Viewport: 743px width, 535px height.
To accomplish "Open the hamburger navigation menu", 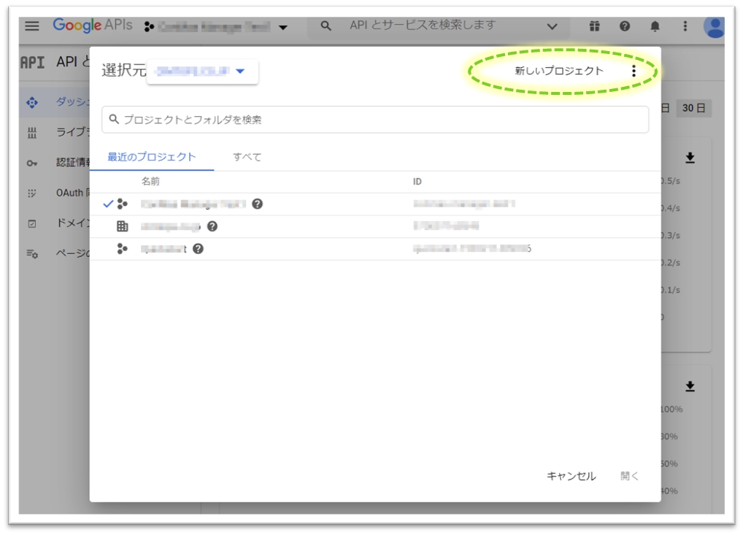I will 32,26.
